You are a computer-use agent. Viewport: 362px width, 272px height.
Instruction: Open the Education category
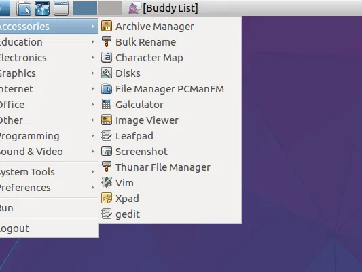[x=49, y=42]
